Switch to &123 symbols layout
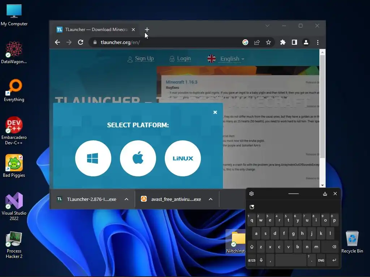Image resolution: width=370 pixels, height=277 pixels. pyautogui.click(x=251, y=260)
